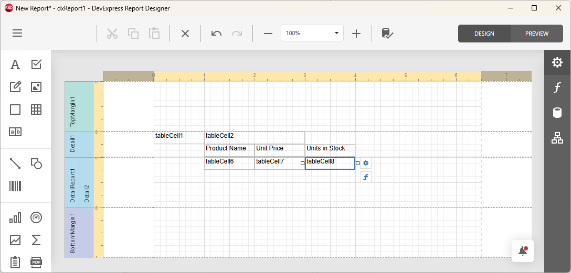Open notifications bell button

point(523,251)
